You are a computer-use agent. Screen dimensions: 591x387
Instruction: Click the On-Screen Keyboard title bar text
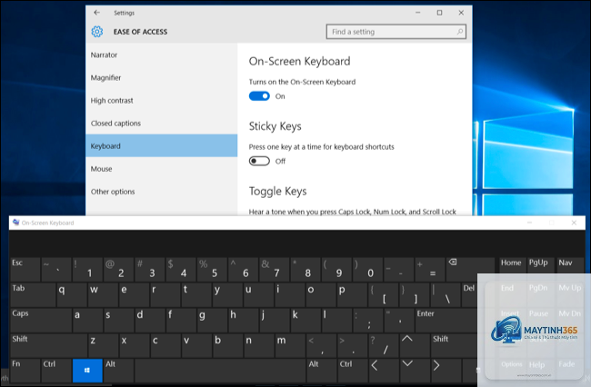[47, 223]
